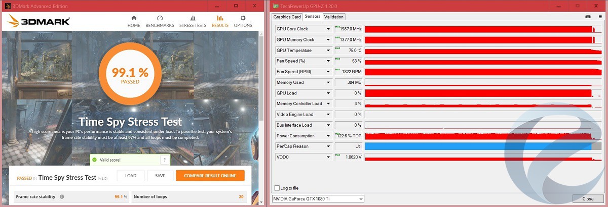The image size is (608, 207).
Task: Open 3DMark OPTIONS gear
Action: [x=243, y=21]
